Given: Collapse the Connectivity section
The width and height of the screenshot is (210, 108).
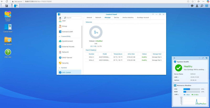Looking at the screenshot, I should 60,36.
